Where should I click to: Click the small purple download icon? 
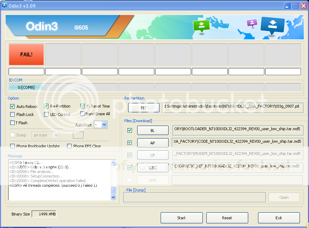click(251, 23)
